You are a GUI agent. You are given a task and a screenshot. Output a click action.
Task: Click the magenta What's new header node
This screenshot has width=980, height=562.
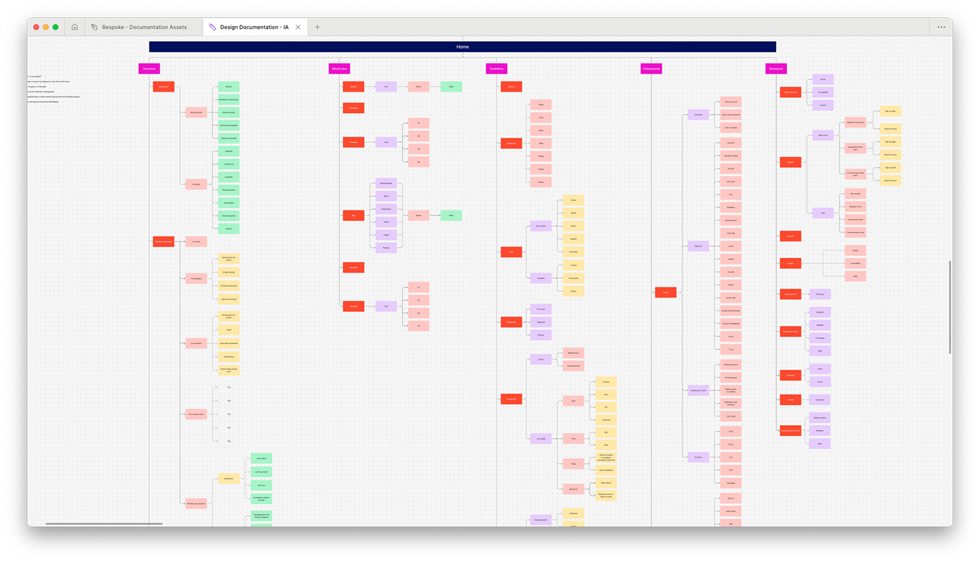click(339, 69)
